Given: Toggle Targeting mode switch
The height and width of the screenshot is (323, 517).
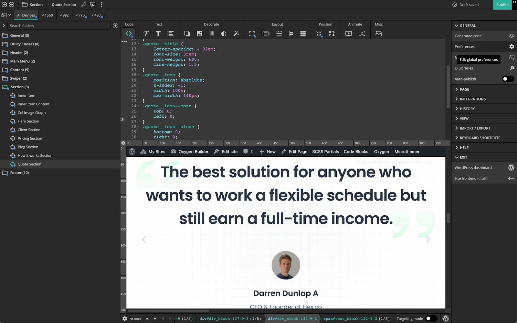Looking at the screenshot, I should click(x=431, y=318).
